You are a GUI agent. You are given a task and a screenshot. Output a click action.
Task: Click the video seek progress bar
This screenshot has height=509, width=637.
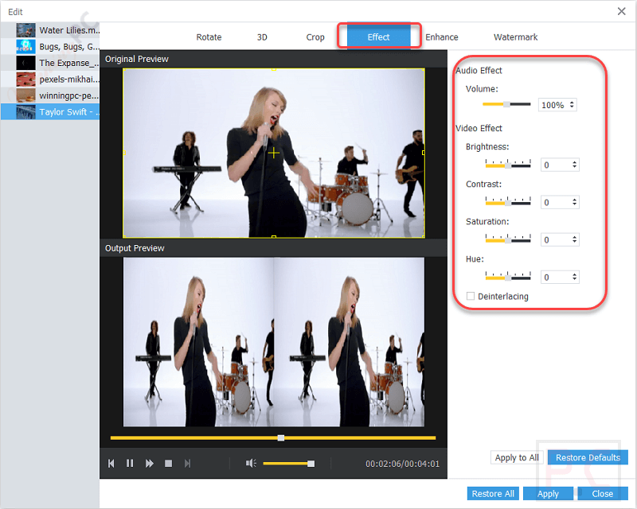(x=273, y=438)
